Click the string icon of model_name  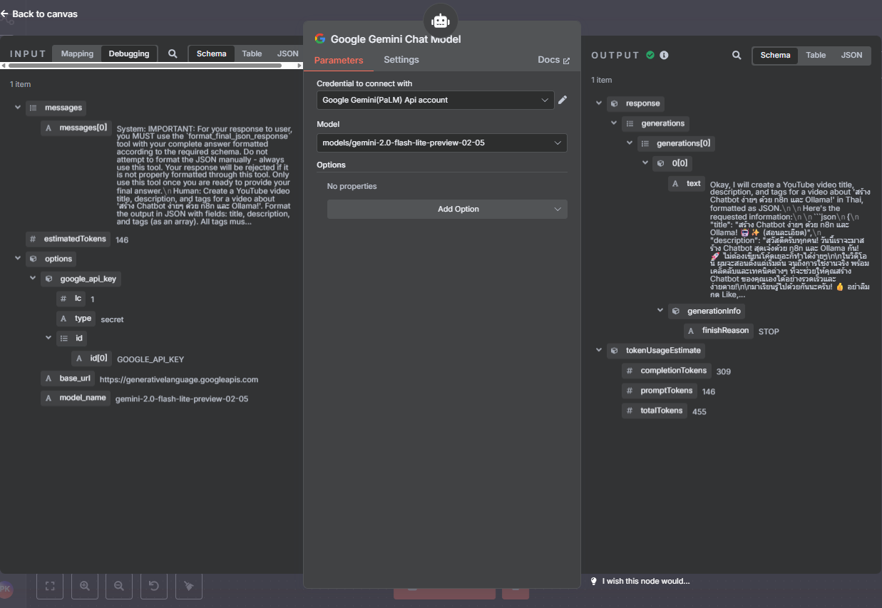pyautogui.click(x=48, y=398)
